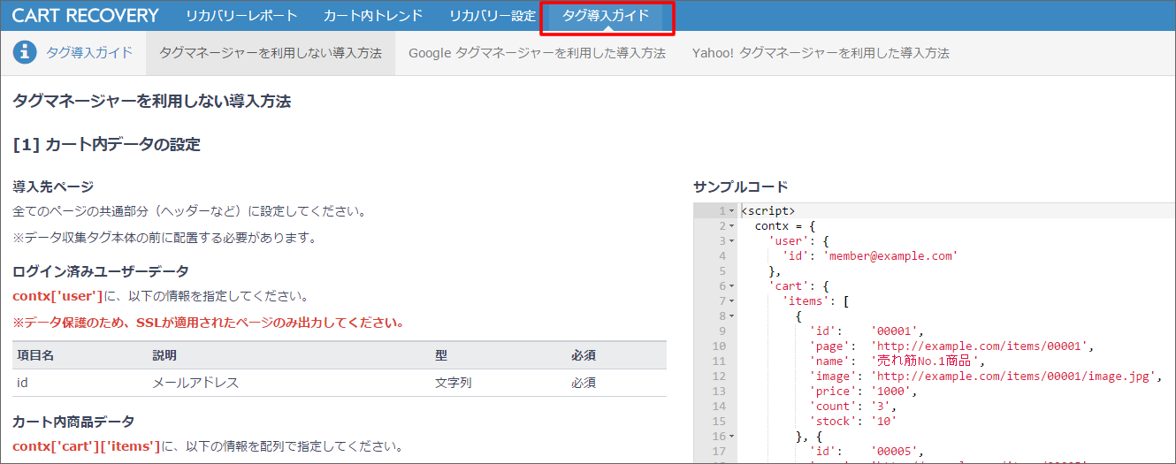
Task: Click the 'stock': '10' code line
Action: (x=854, y=422)
